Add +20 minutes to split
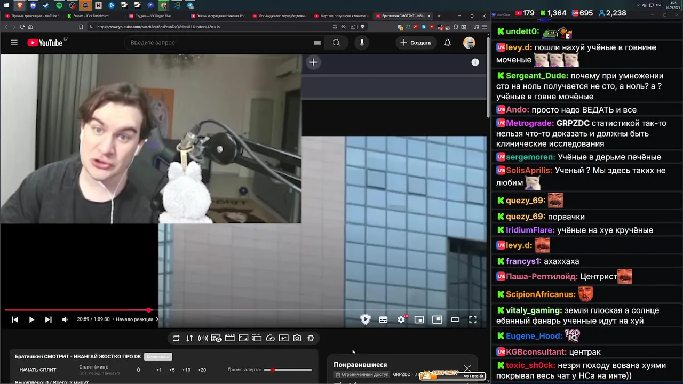The width and height of the screenshot is (683, 384). (x=202, y=370)
